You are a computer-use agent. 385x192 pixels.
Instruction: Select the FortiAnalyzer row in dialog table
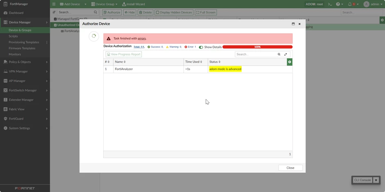(198, 69)
